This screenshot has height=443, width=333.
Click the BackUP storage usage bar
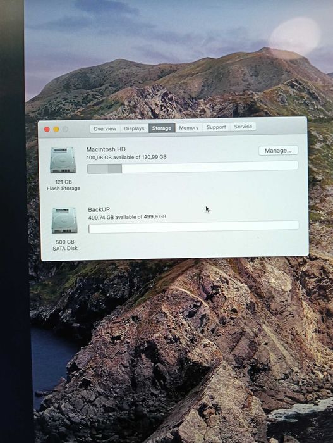193,227
